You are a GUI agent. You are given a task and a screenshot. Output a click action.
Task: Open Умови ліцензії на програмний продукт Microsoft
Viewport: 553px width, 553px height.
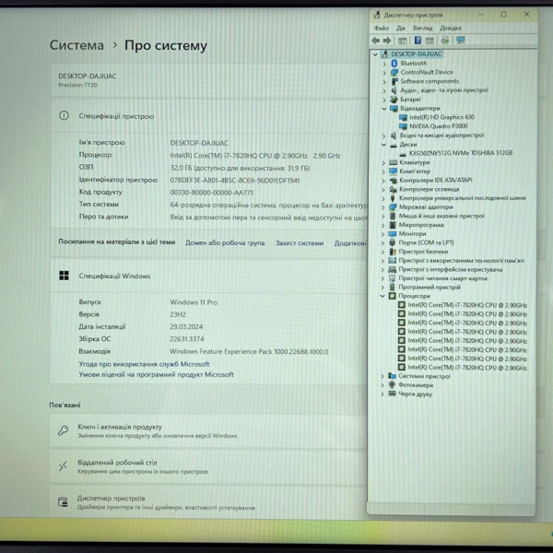pyautogui.click(x=157, y=374)
